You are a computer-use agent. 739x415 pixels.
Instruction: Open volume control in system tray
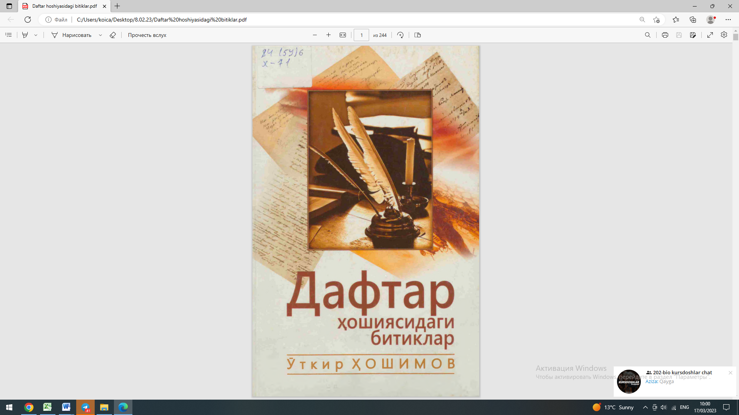coord(664,407)
